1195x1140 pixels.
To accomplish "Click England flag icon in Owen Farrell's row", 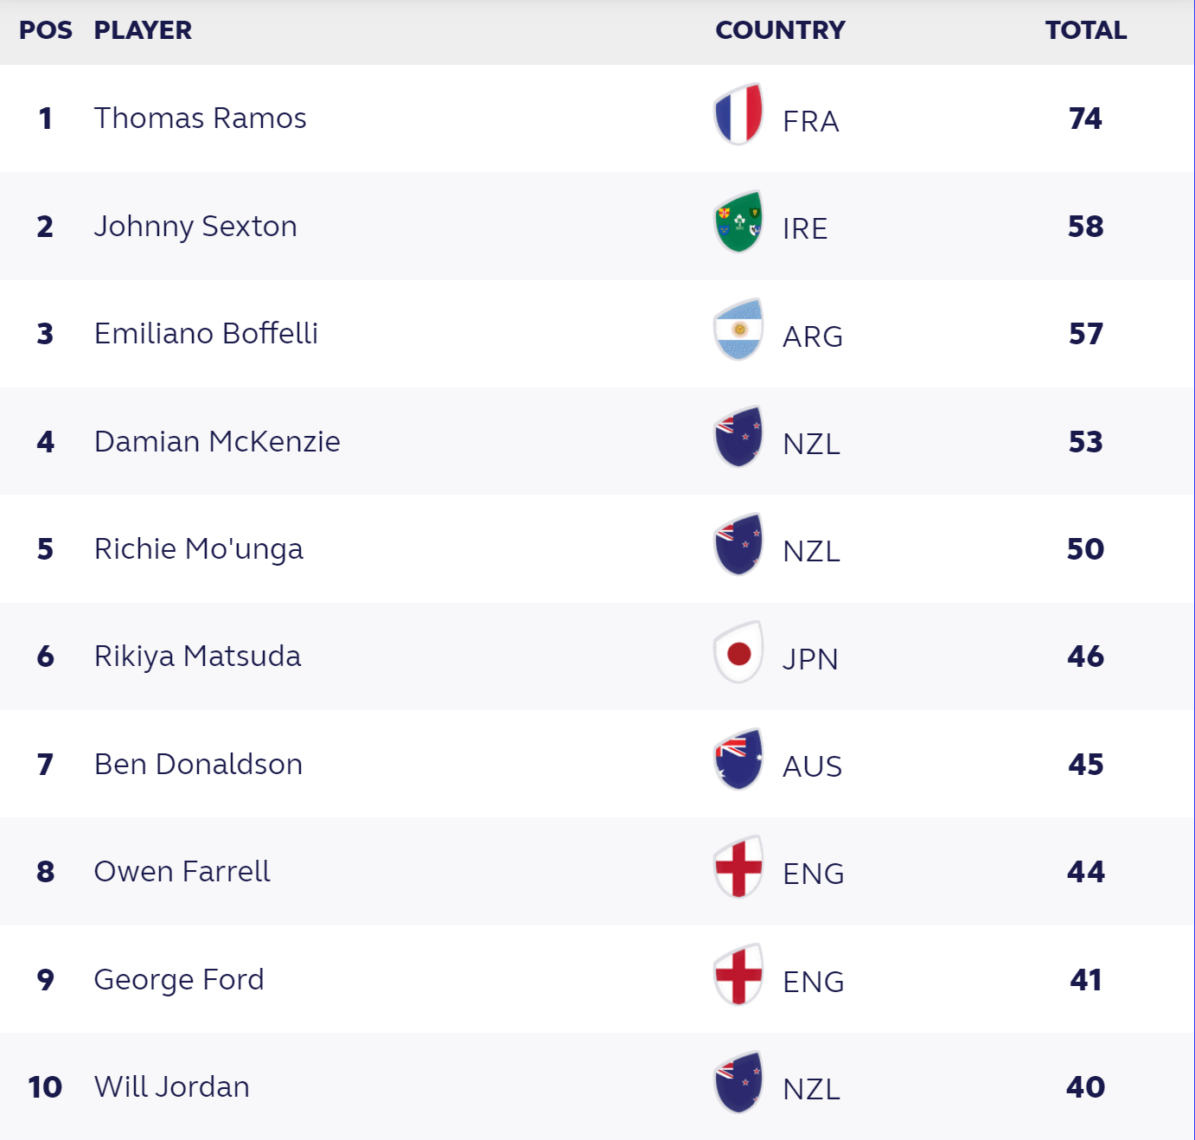I will 738,868.
